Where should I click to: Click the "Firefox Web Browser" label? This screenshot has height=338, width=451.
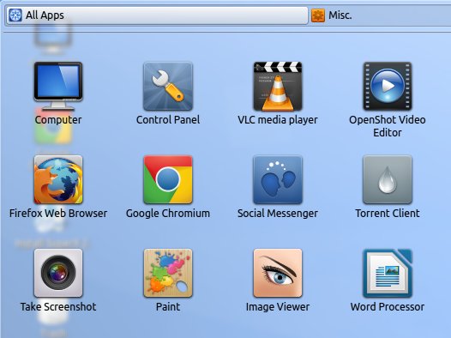tap(58, 213)
